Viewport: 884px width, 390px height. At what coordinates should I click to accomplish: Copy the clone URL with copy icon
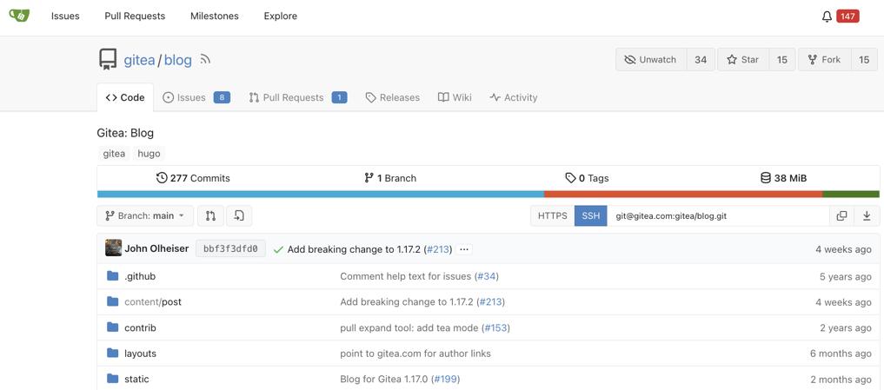tap(841, 216)
